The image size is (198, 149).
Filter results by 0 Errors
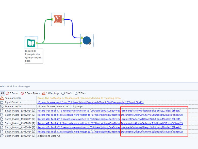point(12,93)
